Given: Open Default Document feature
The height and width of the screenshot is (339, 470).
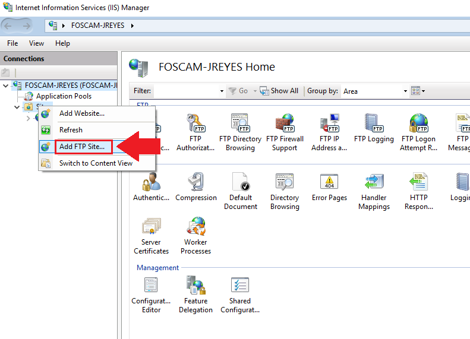Looking at the screenshot, I should tap(241, 191).
